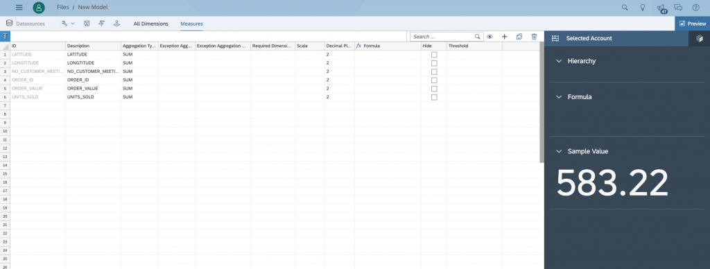This screenshot has width=710, height=269.
Task: Click in the measures search field
Action: pos(443,37)
